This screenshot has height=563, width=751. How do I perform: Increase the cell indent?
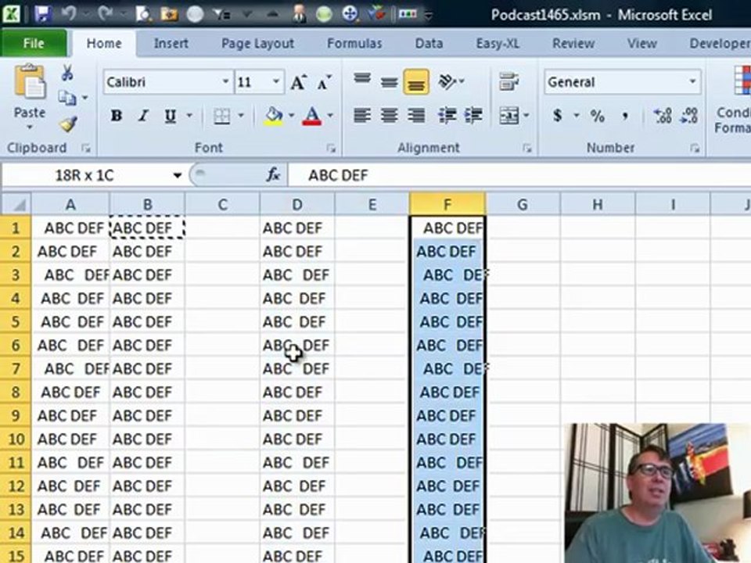pos(473,116)
